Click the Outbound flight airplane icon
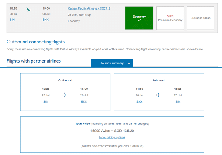Viewport: 222px width, 155px height. pos(65,95)
